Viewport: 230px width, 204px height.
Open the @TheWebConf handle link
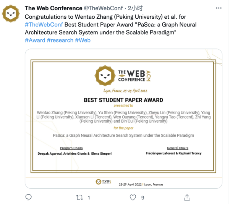(103, 8)
